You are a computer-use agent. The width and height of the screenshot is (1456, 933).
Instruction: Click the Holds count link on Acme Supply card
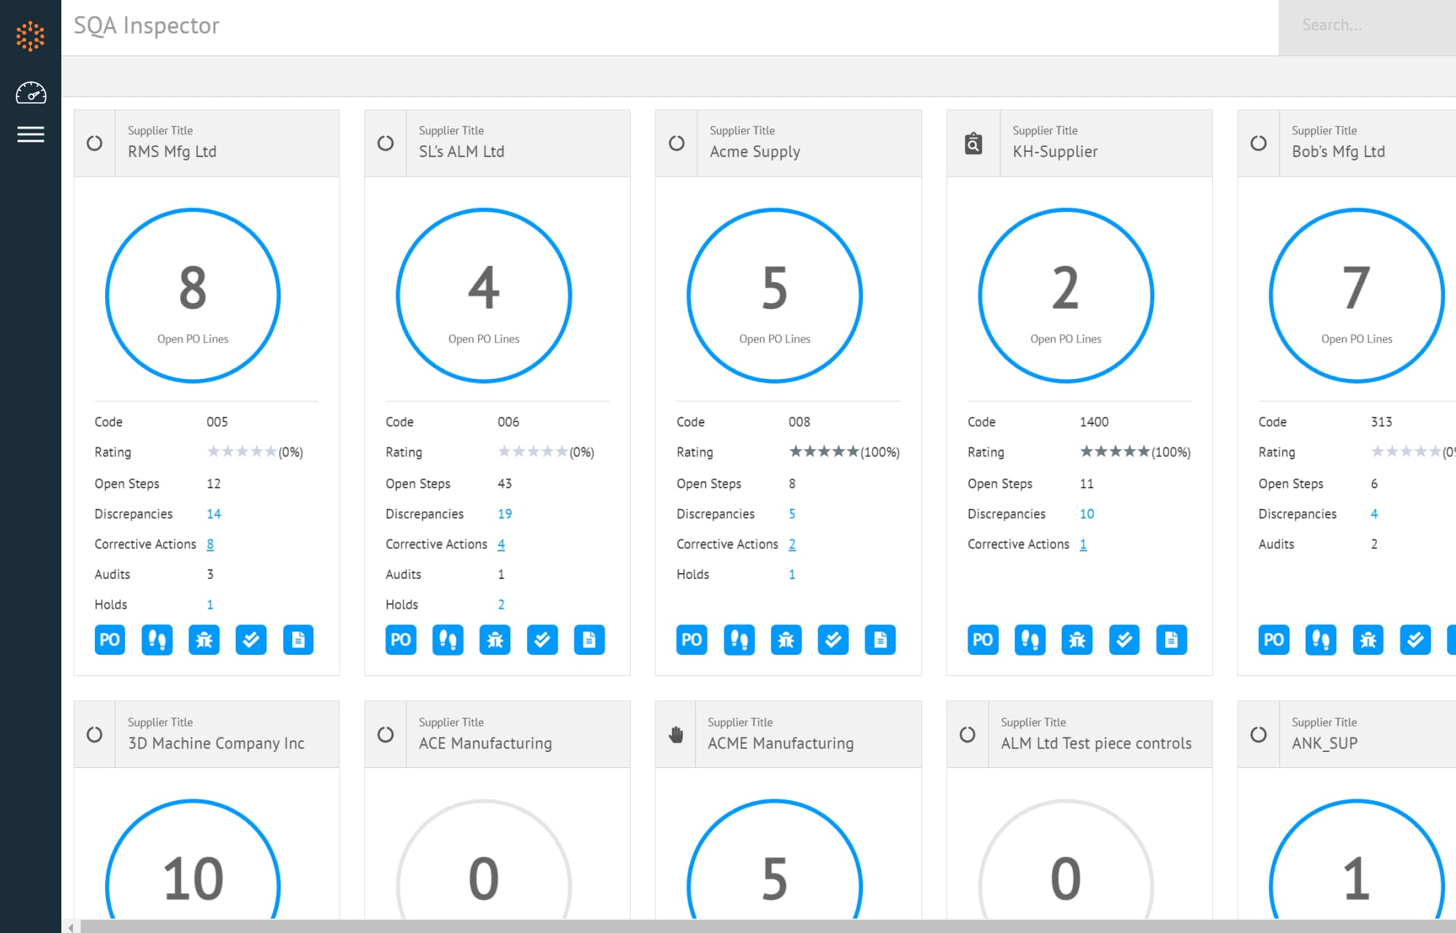coord(792,574)
